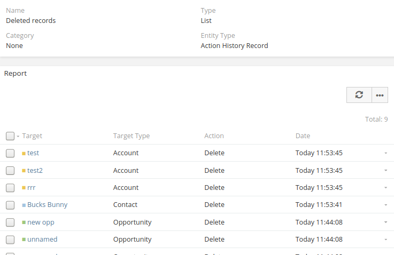Sort list by Target column header
Viewport: 394px width, 255px height.
click(x=32, y=136)
